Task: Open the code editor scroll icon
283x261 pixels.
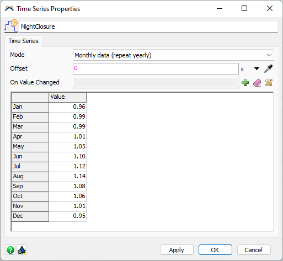Action: [269, 82]
